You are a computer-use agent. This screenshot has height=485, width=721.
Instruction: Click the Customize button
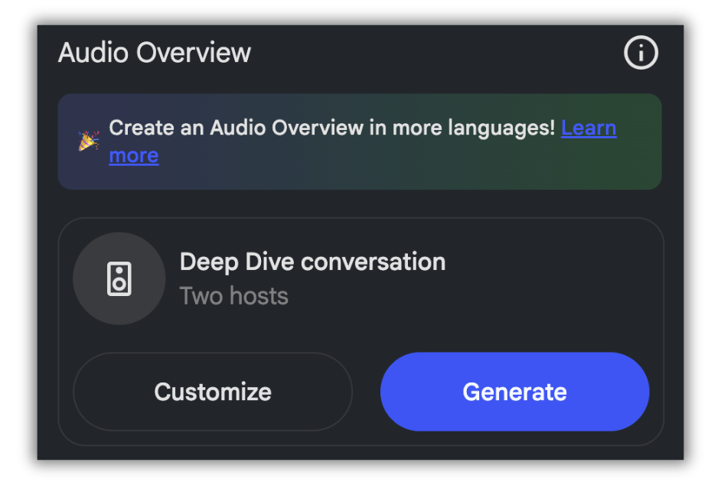pyautogui.click(x=213, y=392)
